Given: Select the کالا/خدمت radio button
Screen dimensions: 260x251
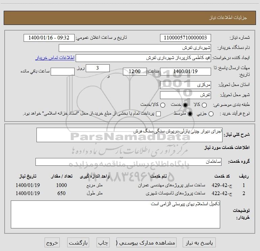Looking at the screenshot, I should click(163, 105).
